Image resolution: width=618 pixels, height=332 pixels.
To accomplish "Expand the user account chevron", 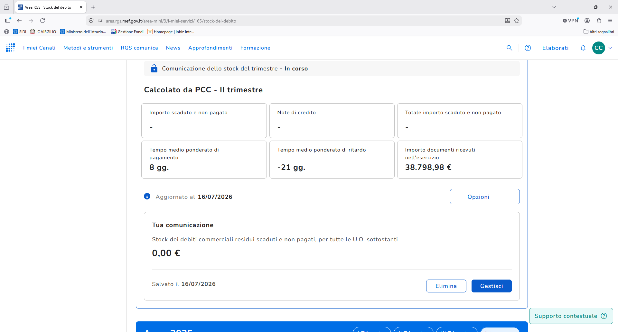I will pos(610,48).
